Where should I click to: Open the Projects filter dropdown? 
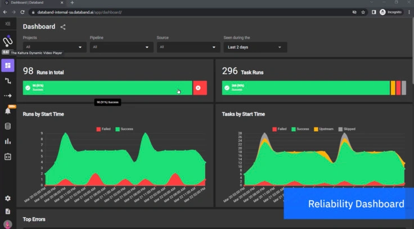point(55,47)
